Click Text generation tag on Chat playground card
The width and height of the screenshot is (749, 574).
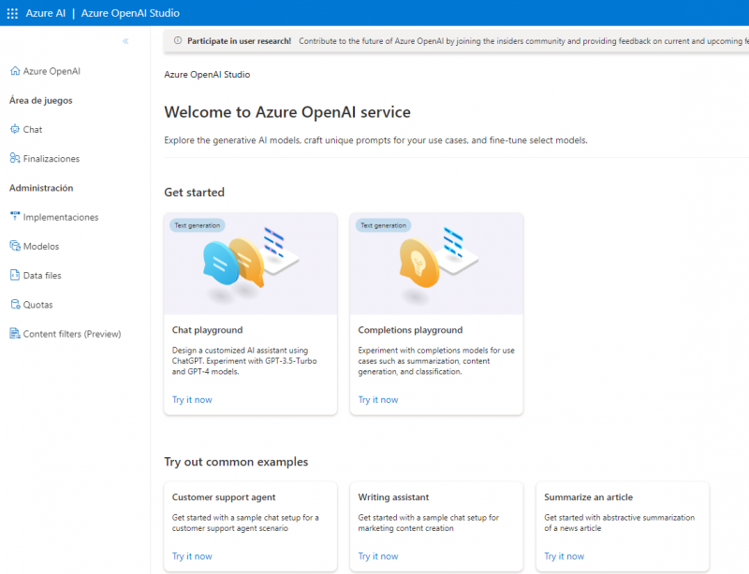(x=197, y=225)
